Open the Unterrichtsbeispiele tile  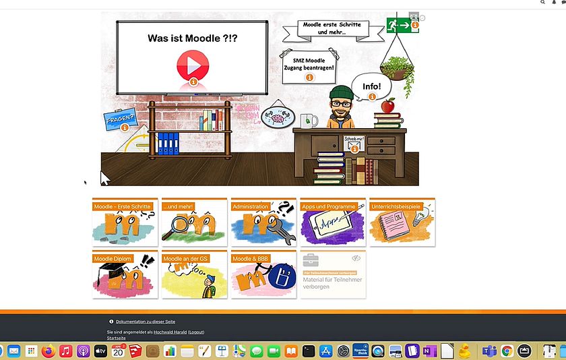(x=402, y=222)
